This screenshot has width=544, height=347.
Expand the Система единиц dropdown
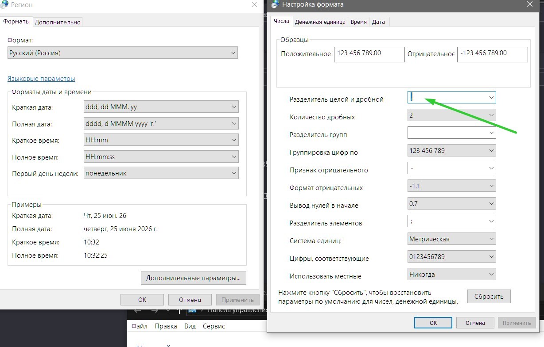pyautogui.click(x=451, y=239)
